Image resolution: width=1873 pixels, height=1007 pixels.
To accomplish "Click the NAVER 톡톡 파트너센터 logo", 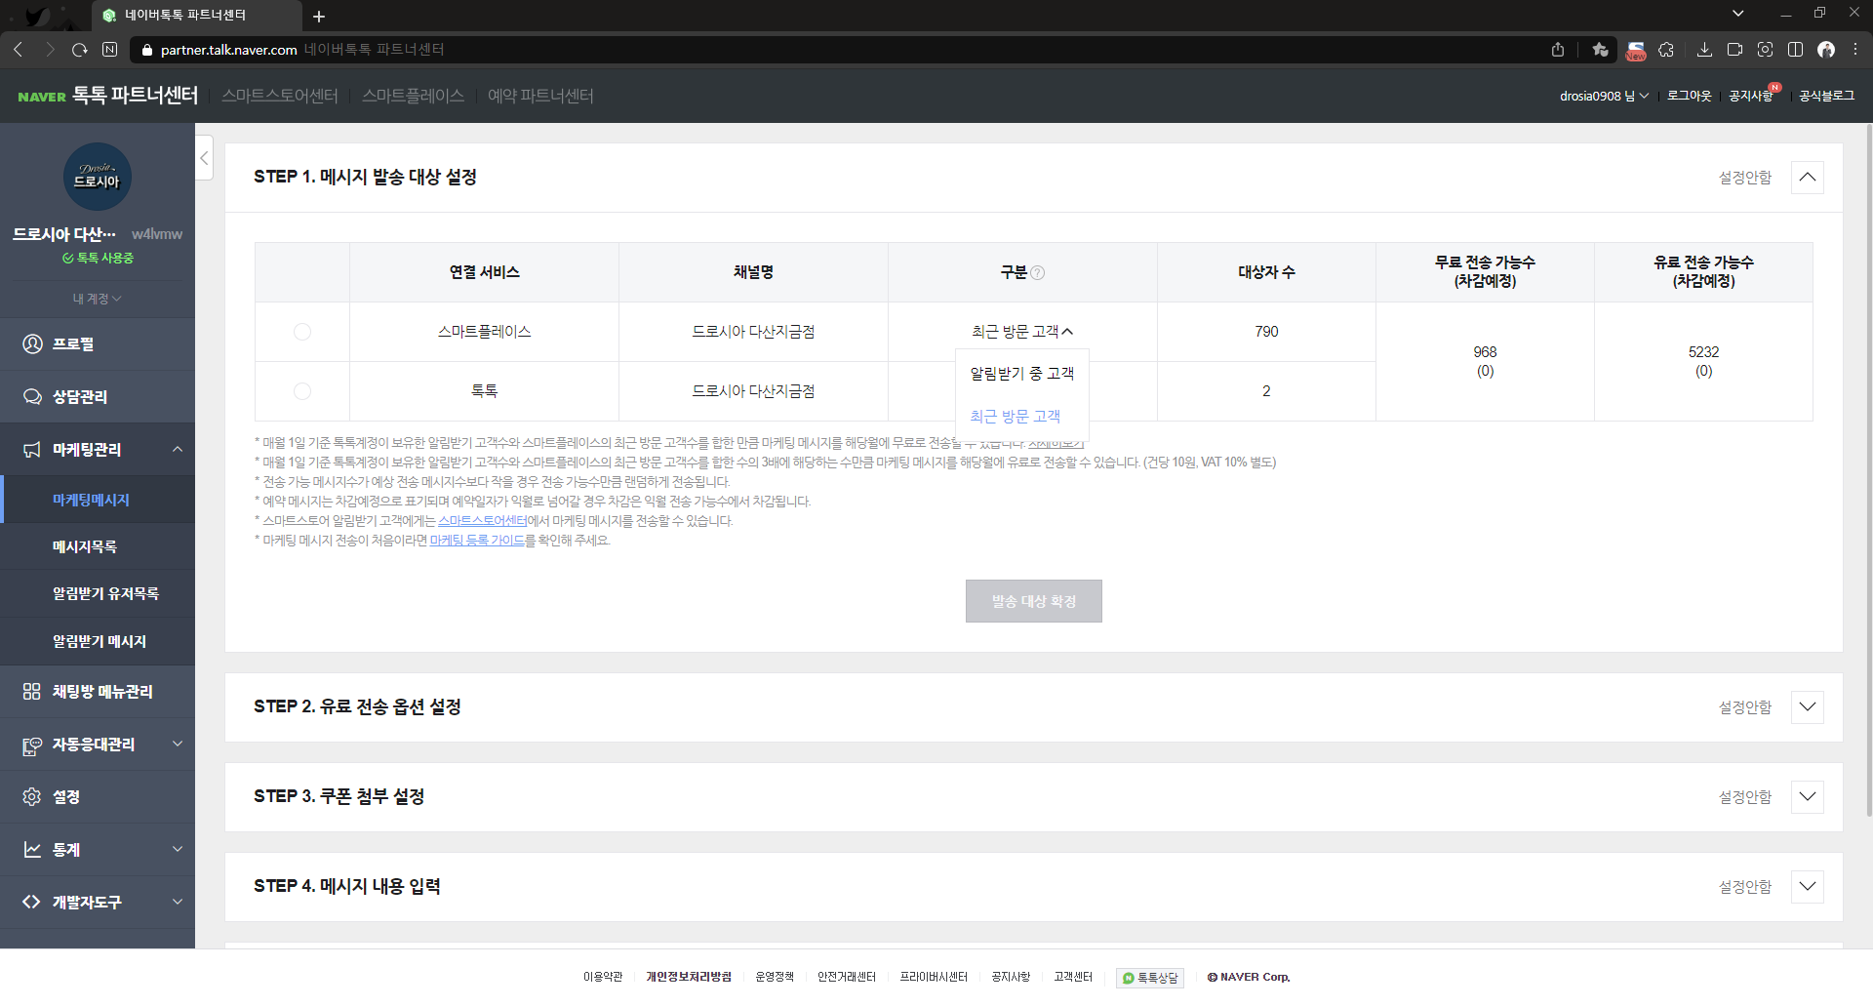I will click(x=108, y=96).
